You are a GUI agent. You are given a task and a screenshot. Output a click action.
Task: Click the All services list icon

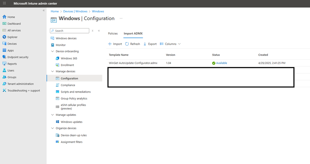4,30
